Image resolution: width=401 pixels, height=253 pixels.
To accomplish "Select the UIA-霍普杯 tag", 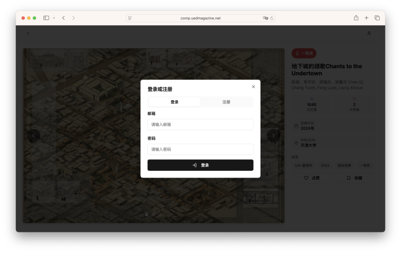I will tap(303, 166).
